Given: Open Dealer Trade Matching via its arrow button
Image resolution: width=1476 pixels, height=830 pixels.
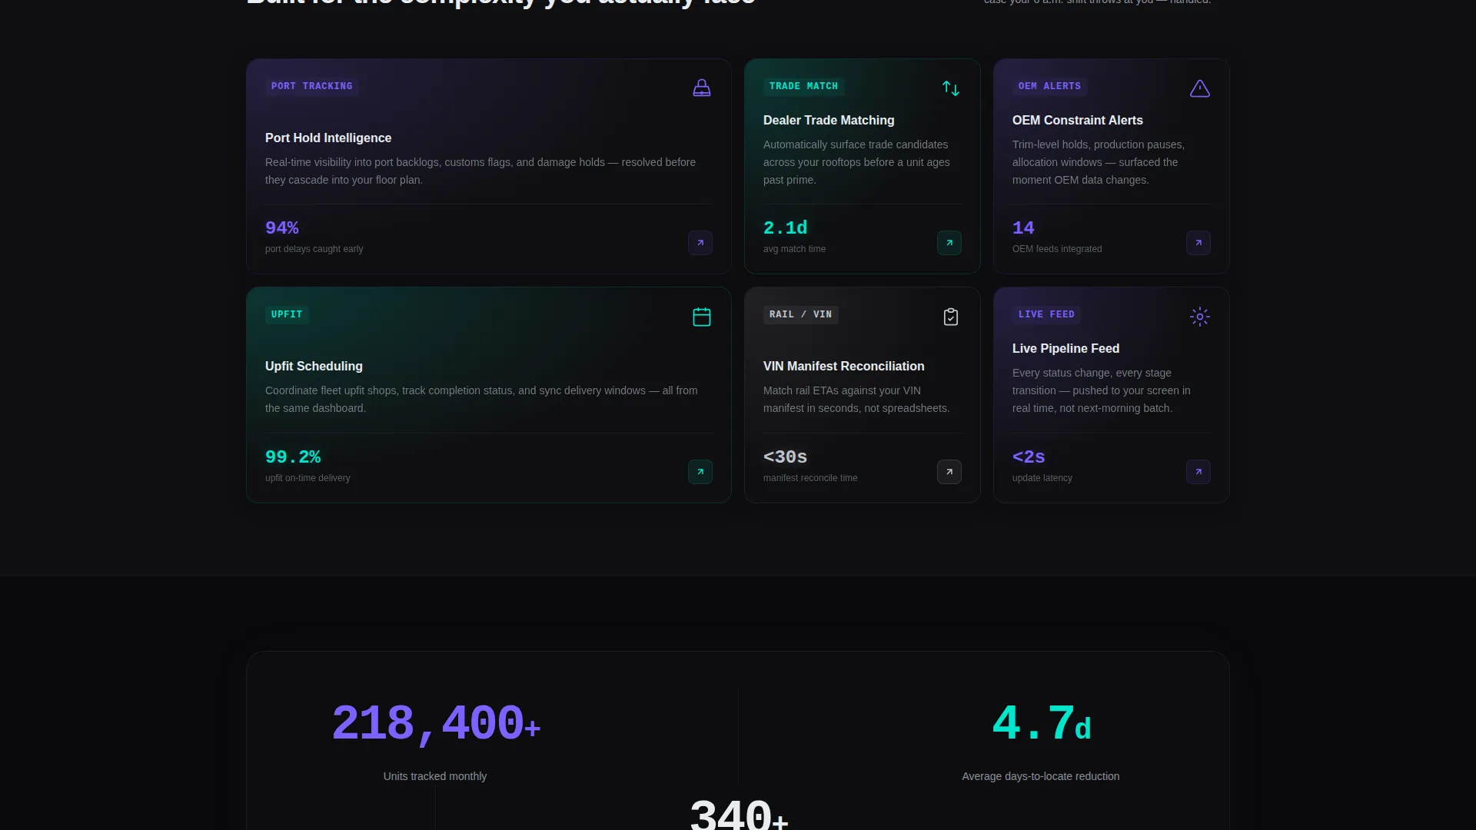Looking at the screenshot, I should point(949,243).
